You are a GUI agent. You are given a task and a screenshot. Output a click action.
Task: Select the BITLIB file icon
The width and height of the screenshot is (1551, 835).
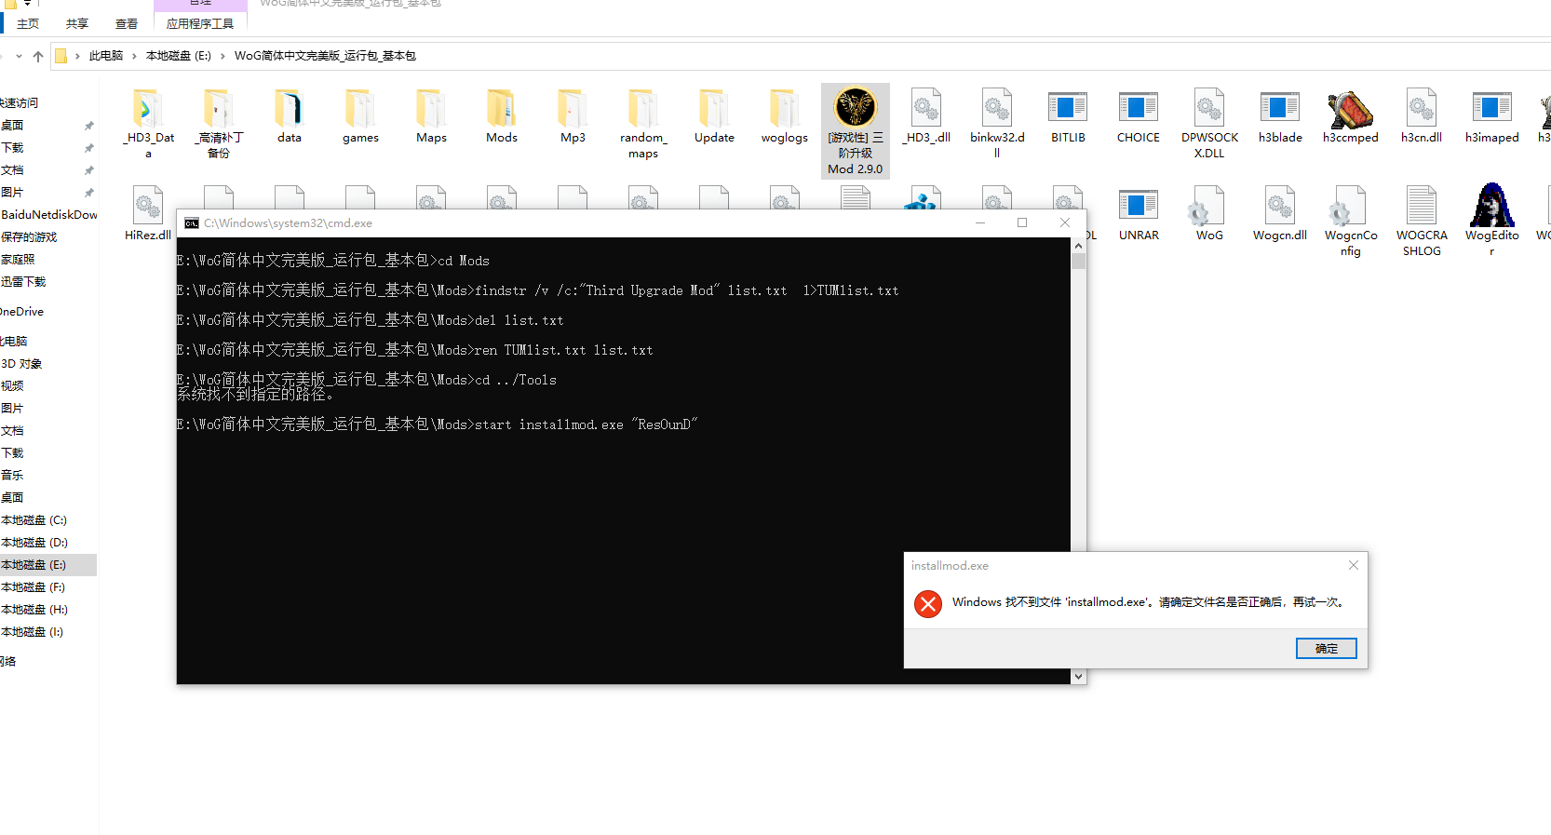coord(1068,108)
